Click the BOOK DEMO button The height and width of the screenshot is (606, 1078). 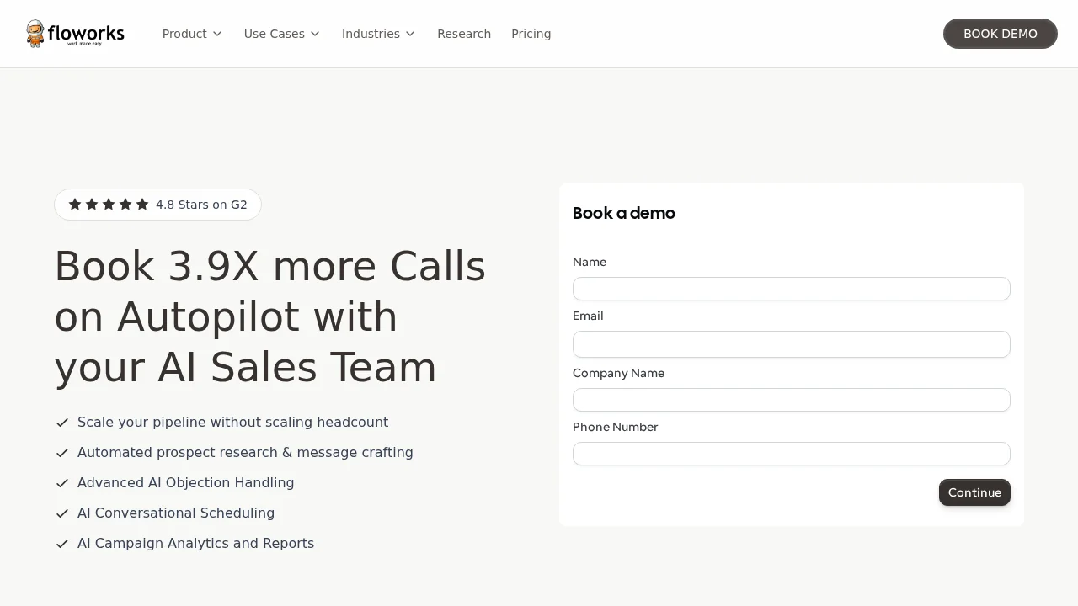tap(1000, 34)
